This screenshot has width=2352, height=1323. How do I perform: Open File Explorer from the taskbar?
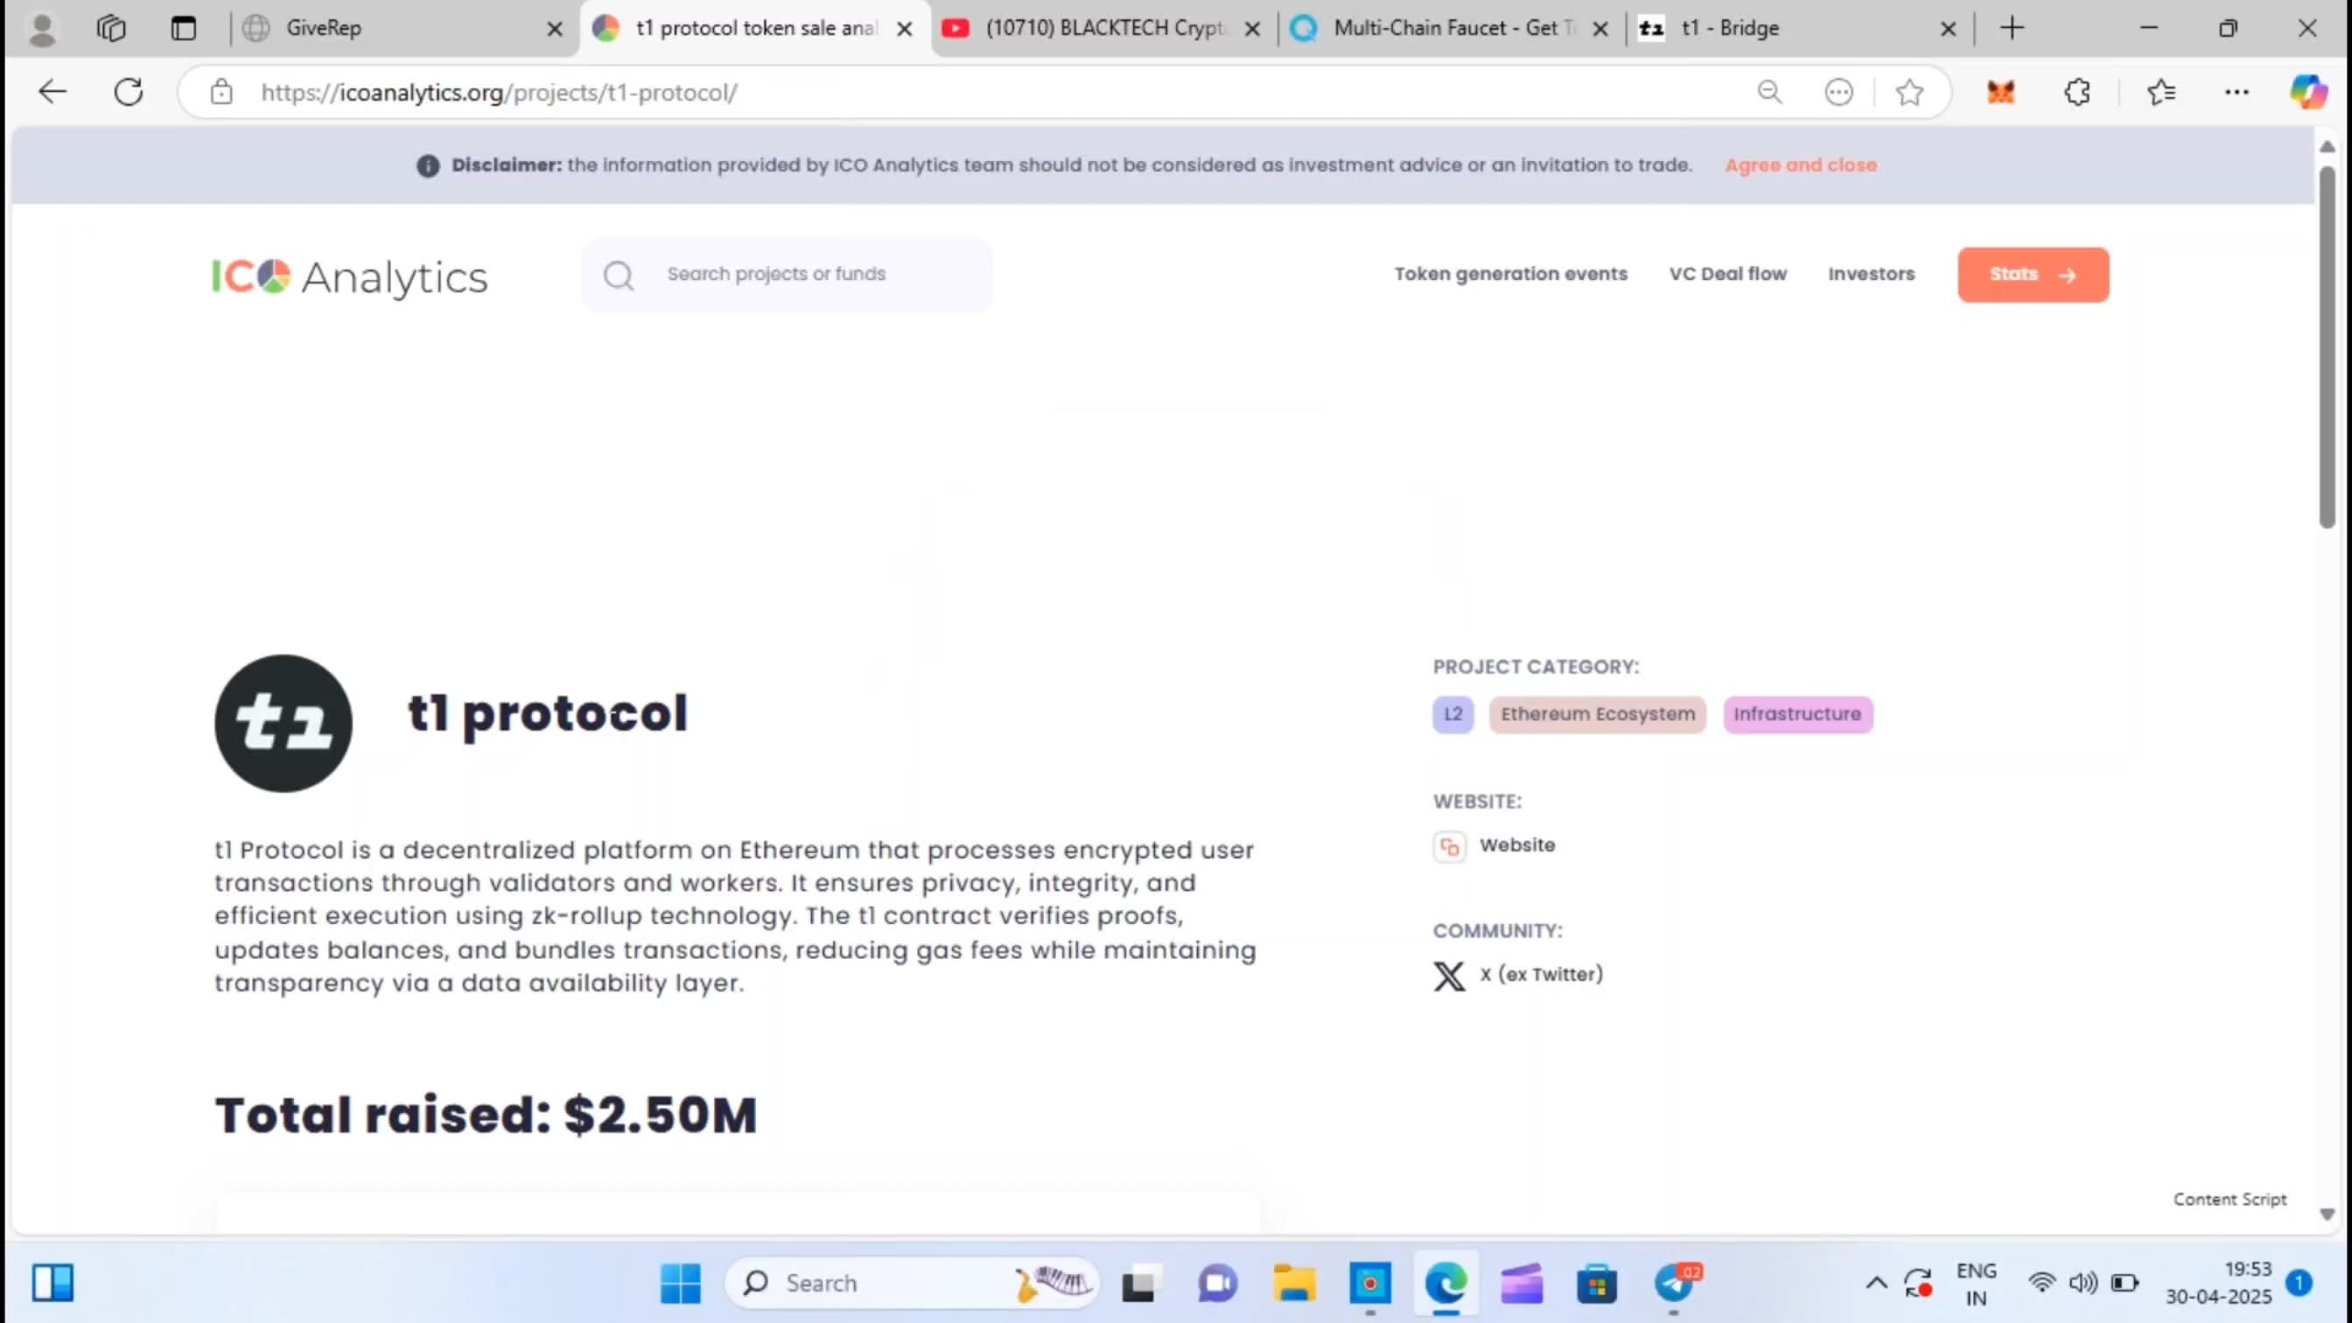(x=1293, y=1283)
